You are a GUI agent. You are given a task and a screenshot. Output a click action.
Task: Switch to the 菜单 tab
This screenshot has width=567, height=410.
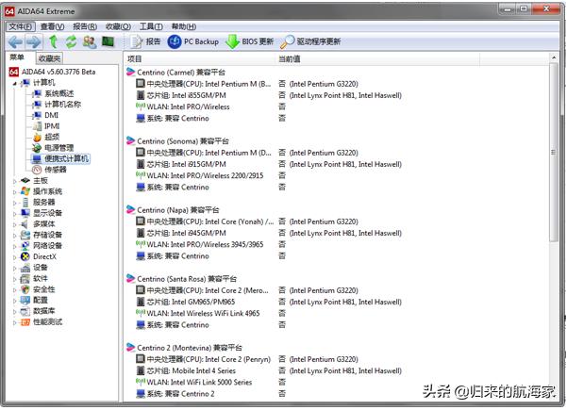pos(17,57)
